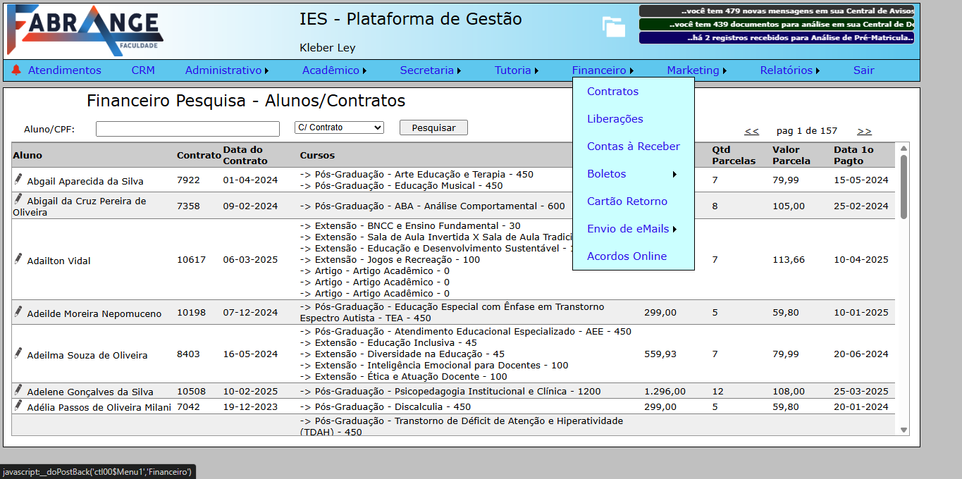Screen dimensions: 962x479
Task: Click the edit pencil beside Adailton Vidal
Action: click(x=18, y=259)
